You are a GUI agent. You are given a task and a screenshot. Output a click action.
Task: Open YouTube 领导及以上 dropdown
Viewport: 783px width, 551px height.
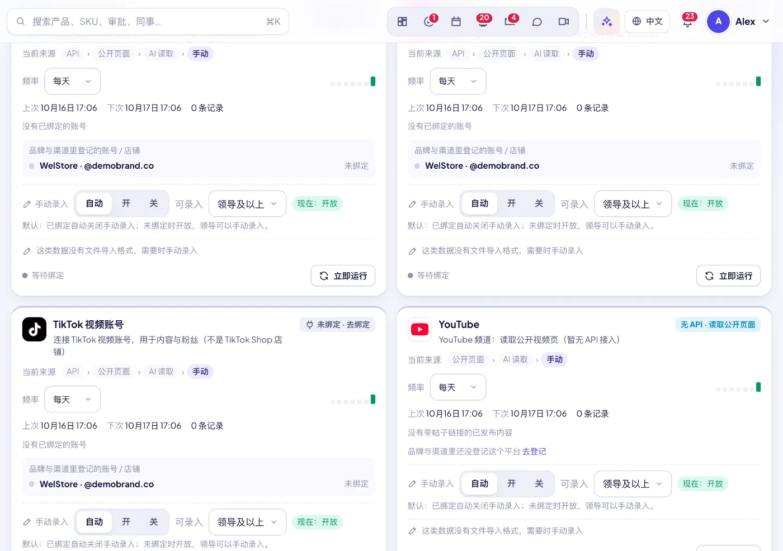[x=633, y=484]
